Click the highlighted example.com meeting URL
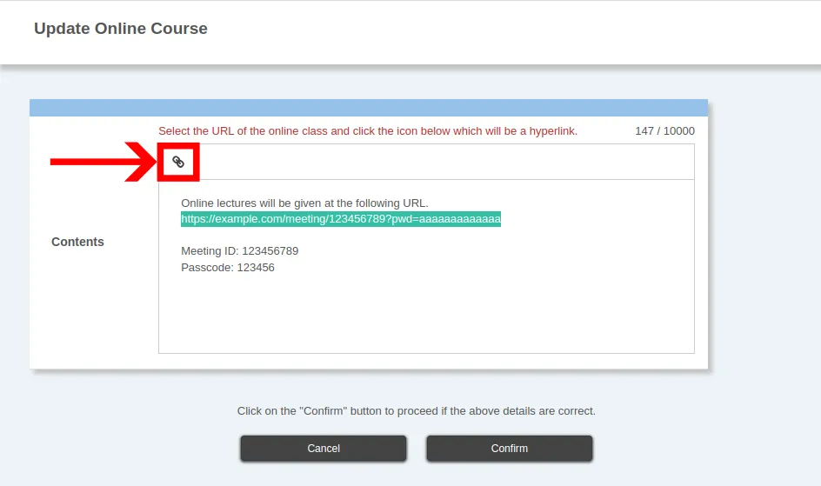 point(340,219)
